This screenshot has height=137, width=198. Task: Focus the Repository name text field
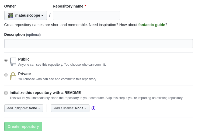[x=86, y=15]
